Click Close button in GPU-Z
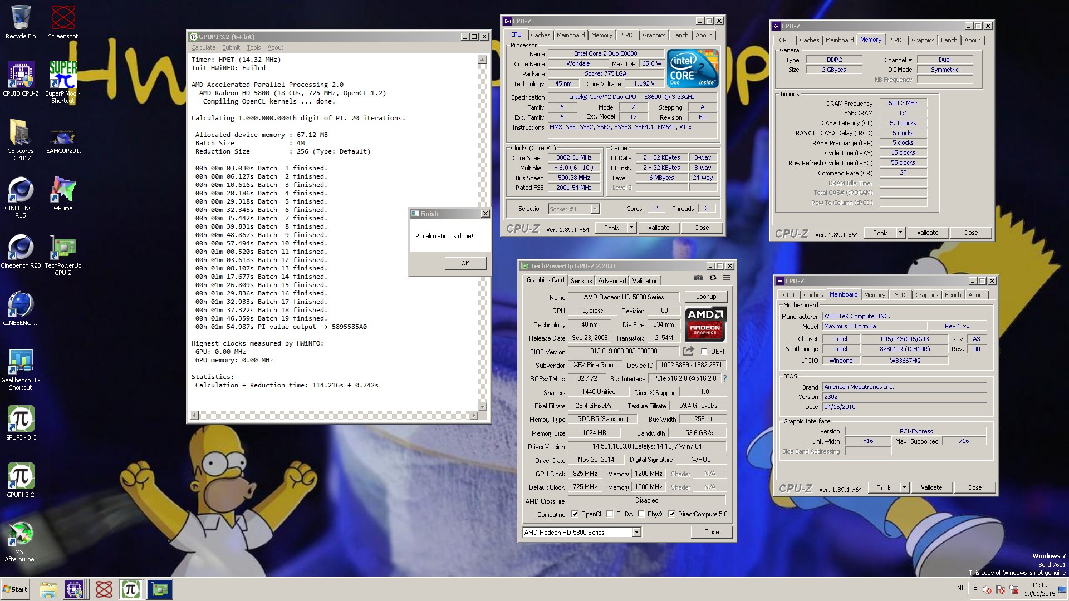Screen dimensions: 1069x601 click(x=712, y=532)
